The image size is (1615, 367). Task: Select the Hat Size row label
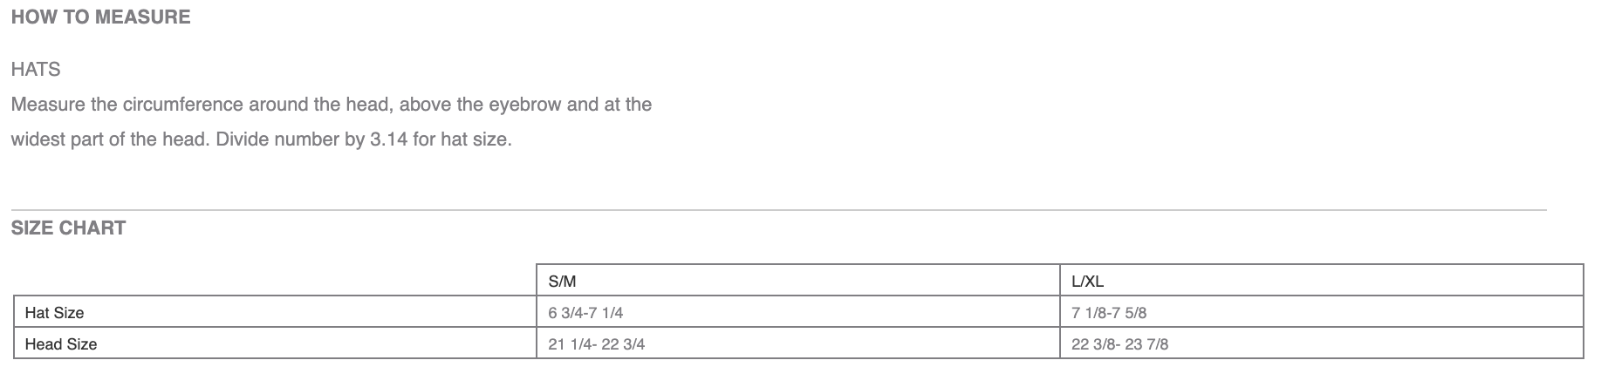click(x=54, y=313)
